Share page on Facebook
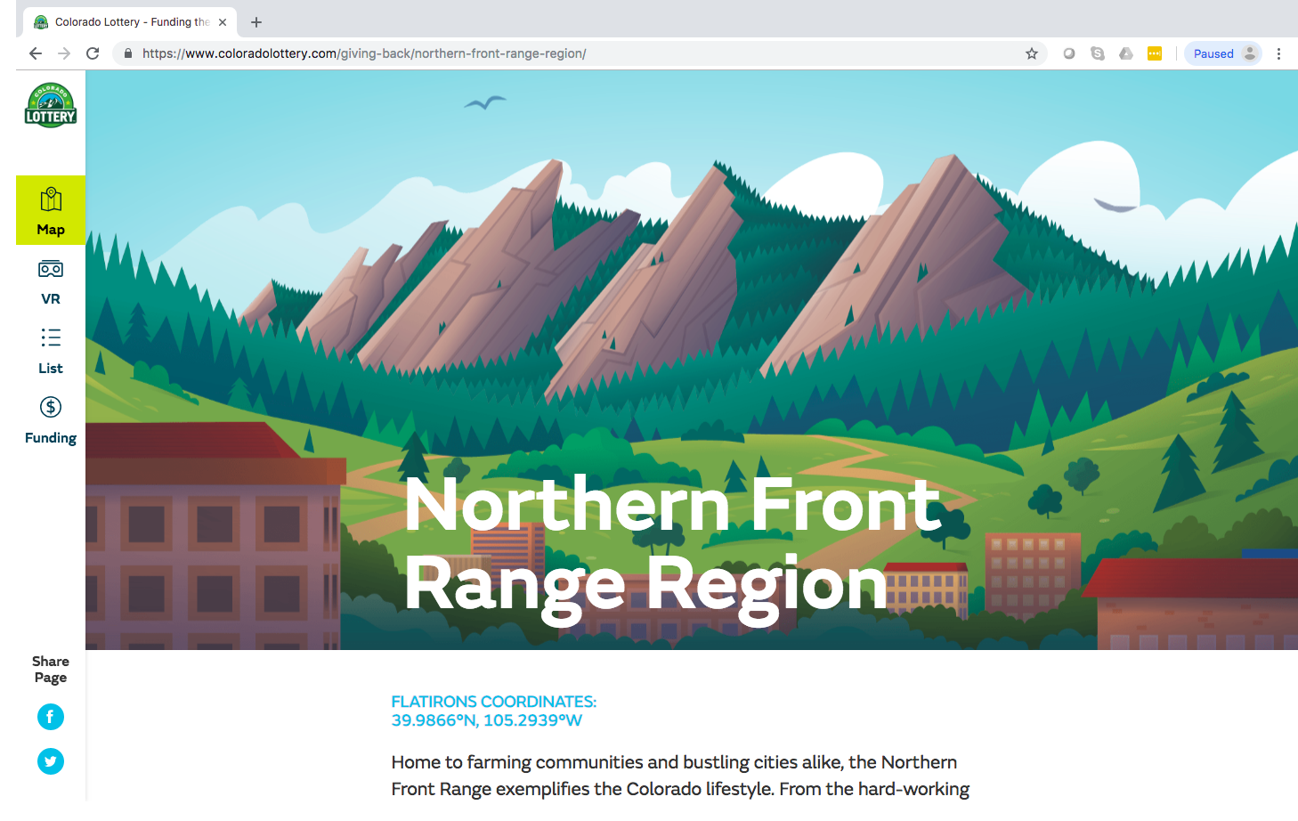 tap(51, 717)
